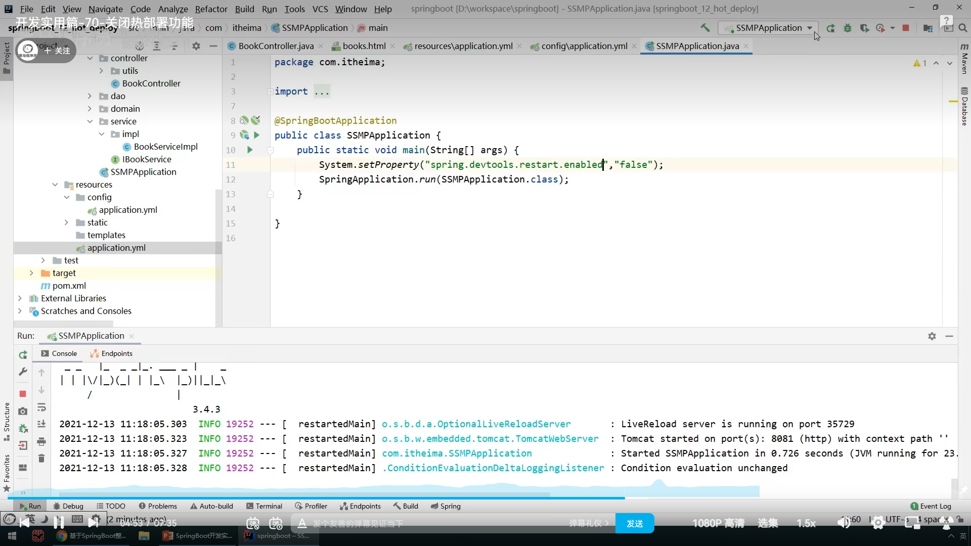
Task: Toggle scroll to end in console
Action: [41, 424]
